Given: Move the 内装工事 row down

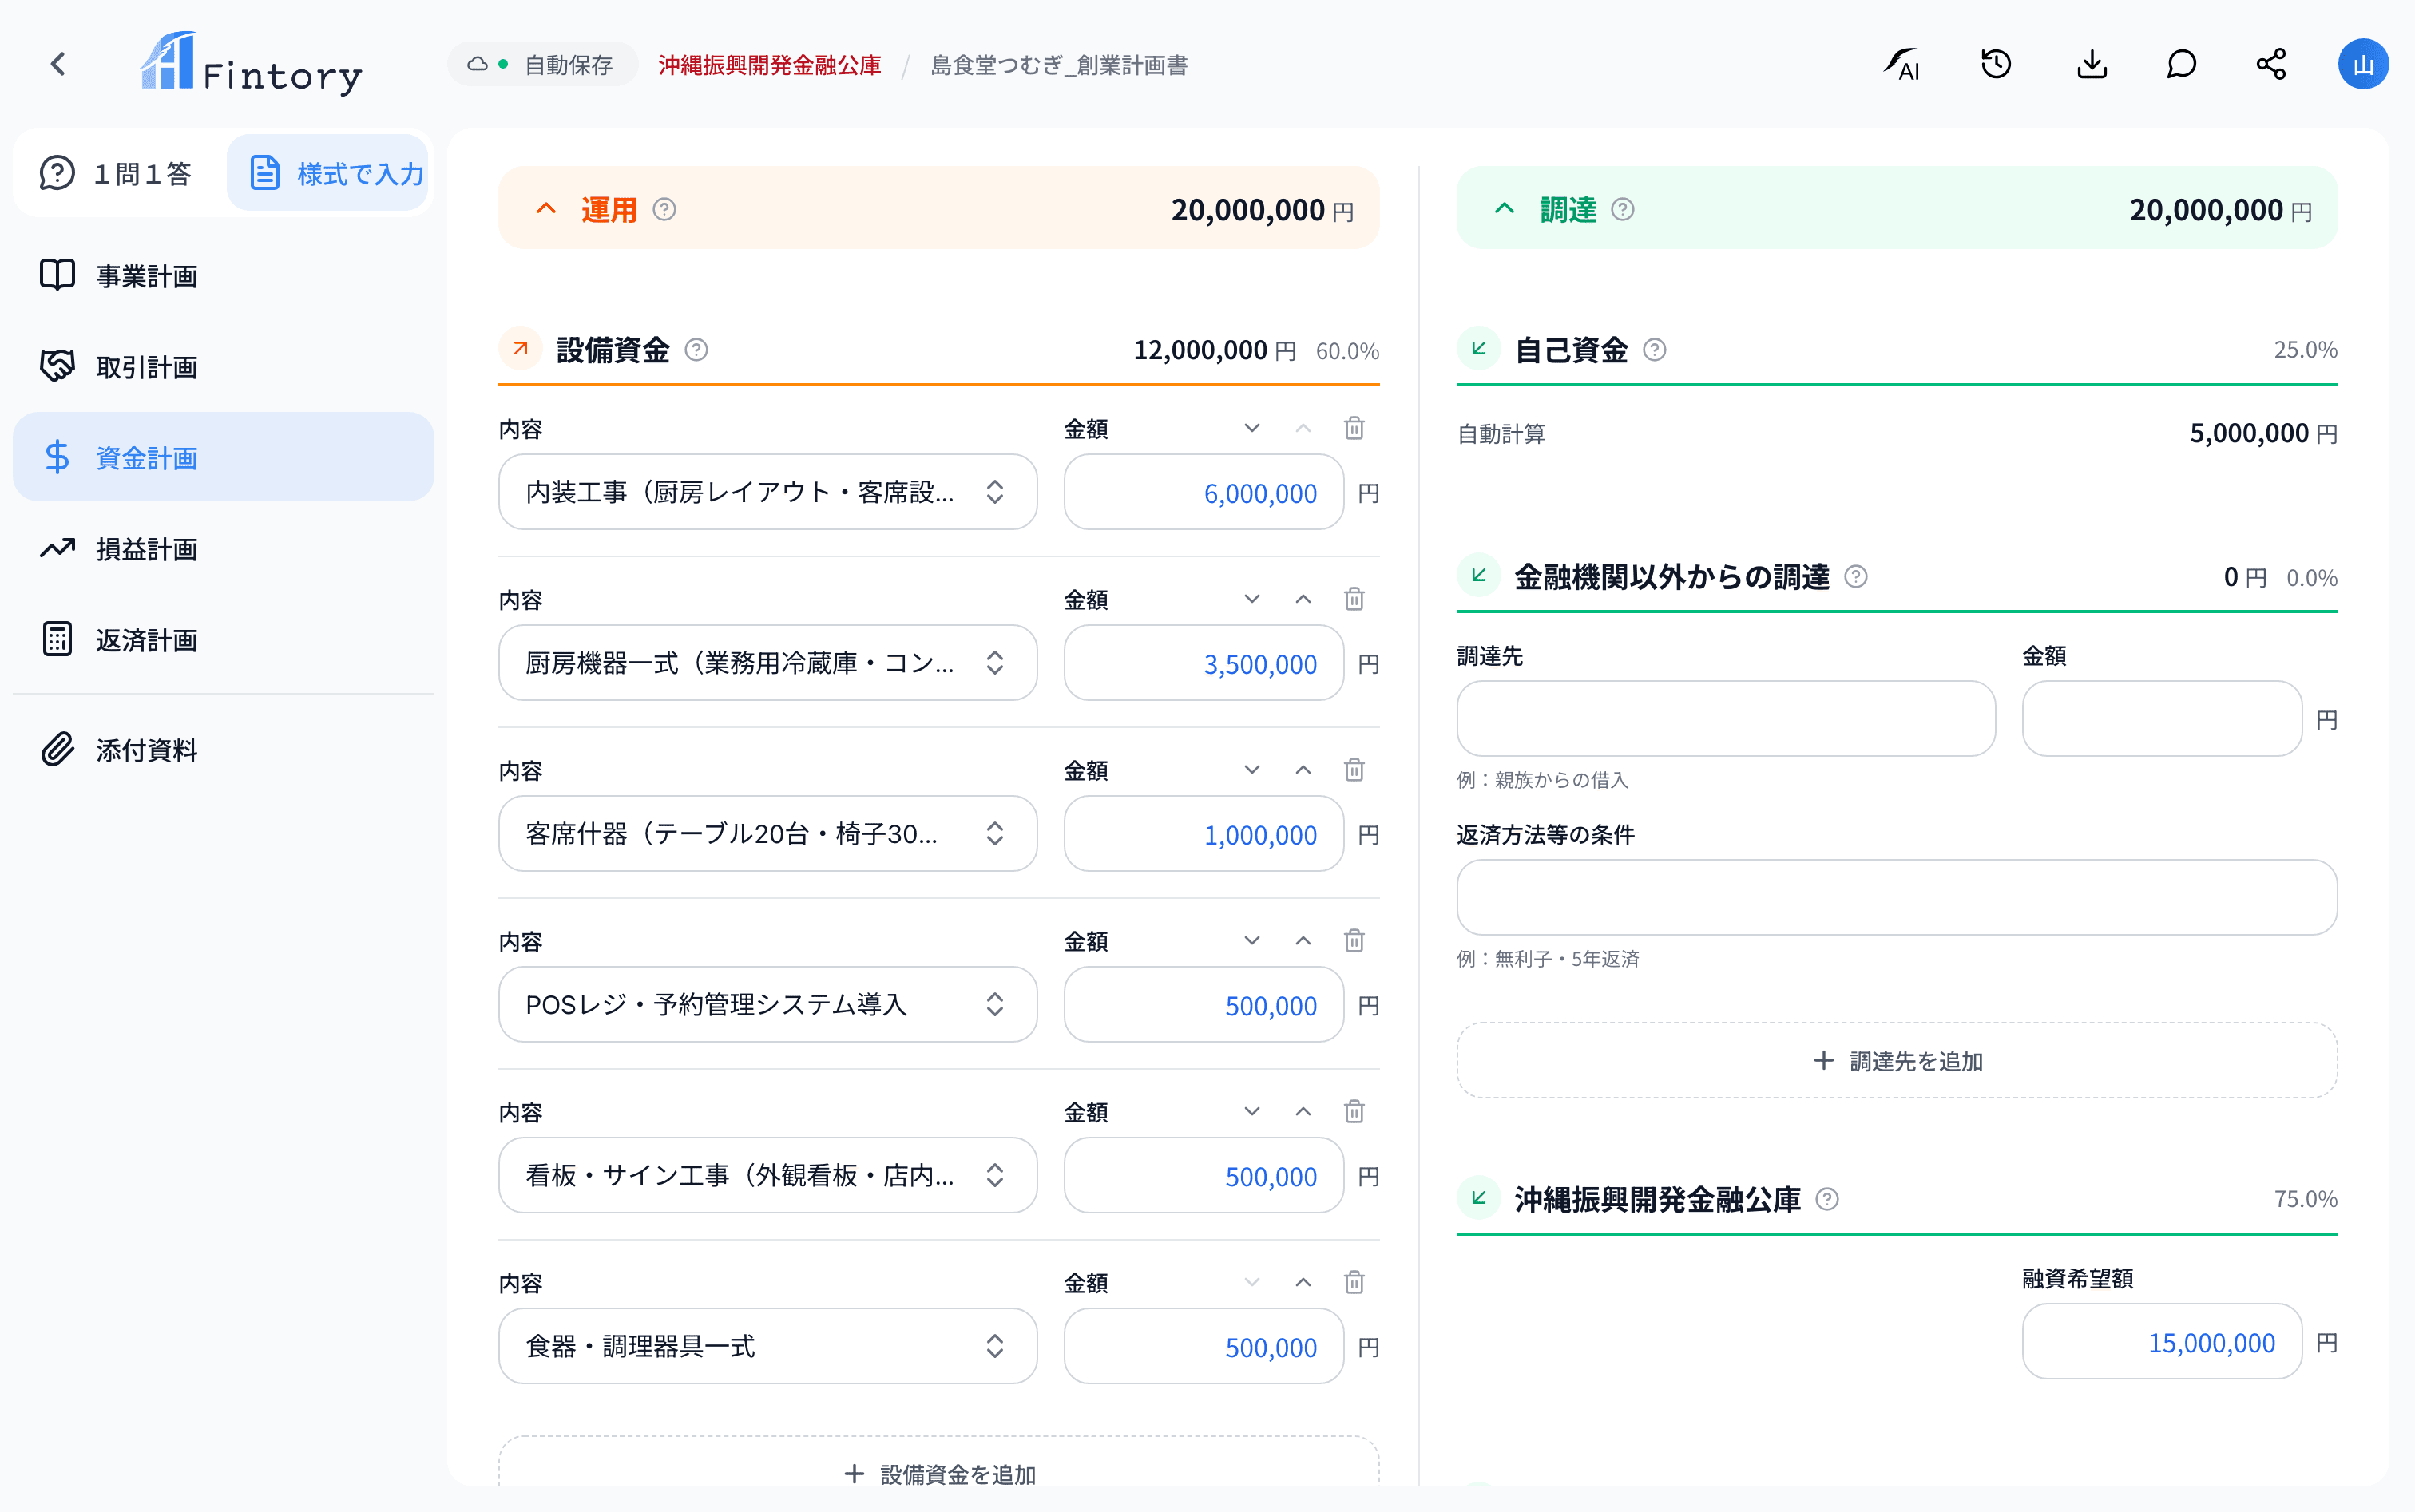Looking at the screenshot, I should coord(1251,428).
